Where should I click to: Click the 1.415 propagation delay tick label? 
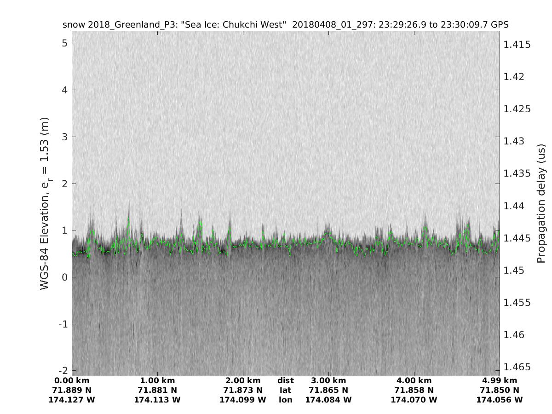[x=517, y=45]
